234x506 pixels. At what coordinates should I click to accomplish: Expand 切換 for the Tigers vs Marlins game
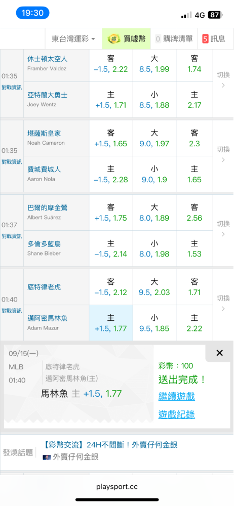(x=223, y=303)
